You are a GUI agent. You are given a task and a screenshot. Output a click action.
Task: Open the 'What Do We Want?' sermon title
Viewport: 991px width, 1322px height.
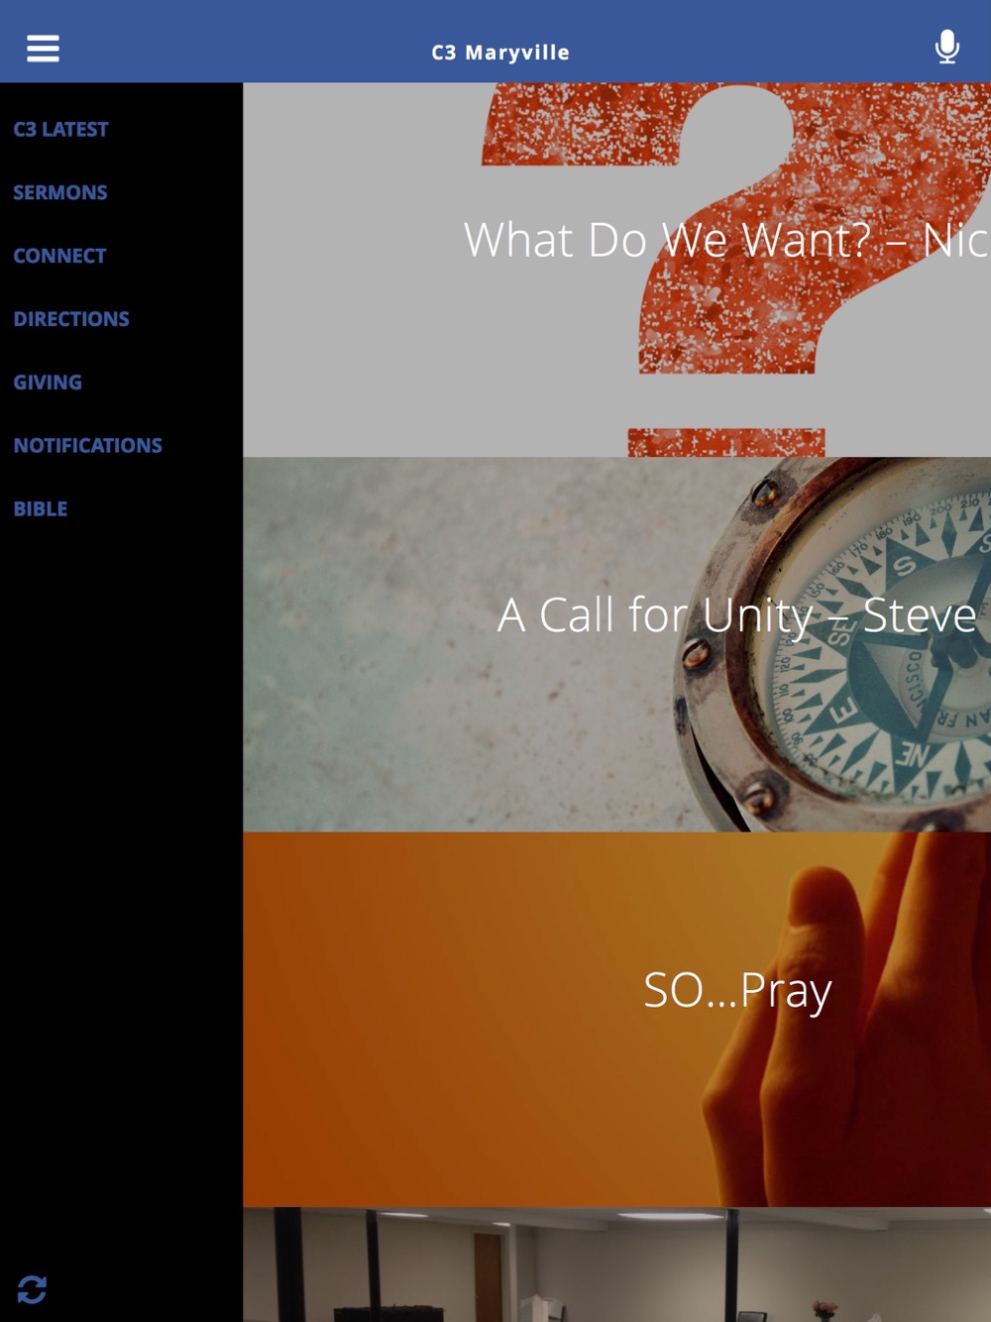click(726, 240)
